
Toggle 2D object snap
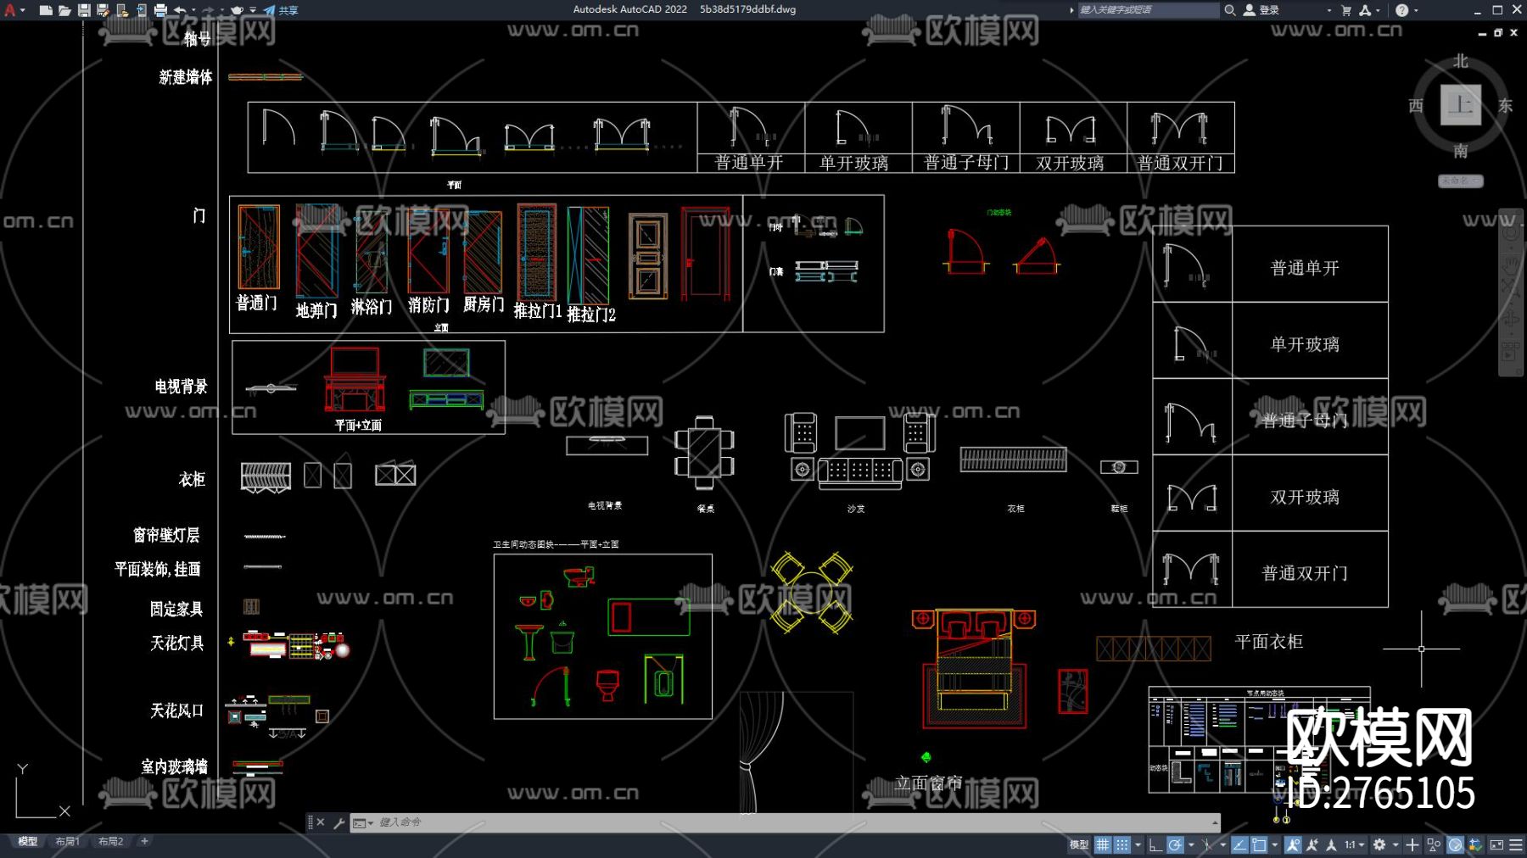click(x=1260, y=844)
